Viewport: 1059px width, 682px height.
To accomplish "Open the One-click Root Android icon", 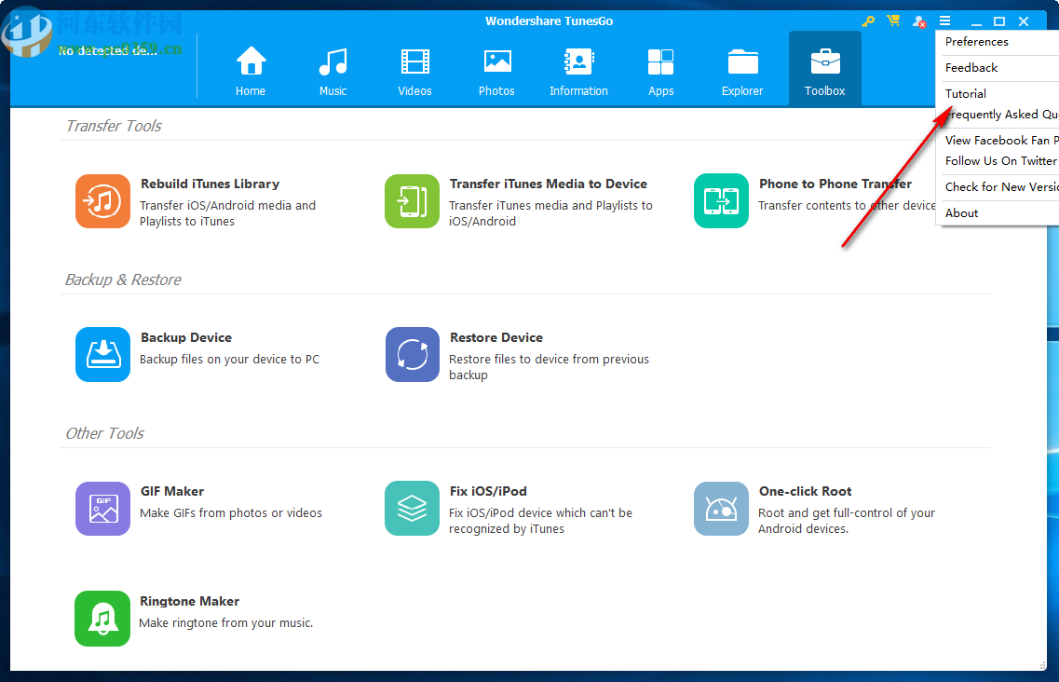I will coord(721,508).
